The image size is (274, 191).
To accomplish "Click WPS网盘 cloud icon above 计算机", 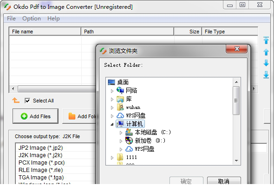I will pyautogui.click(x=120, y=115).
